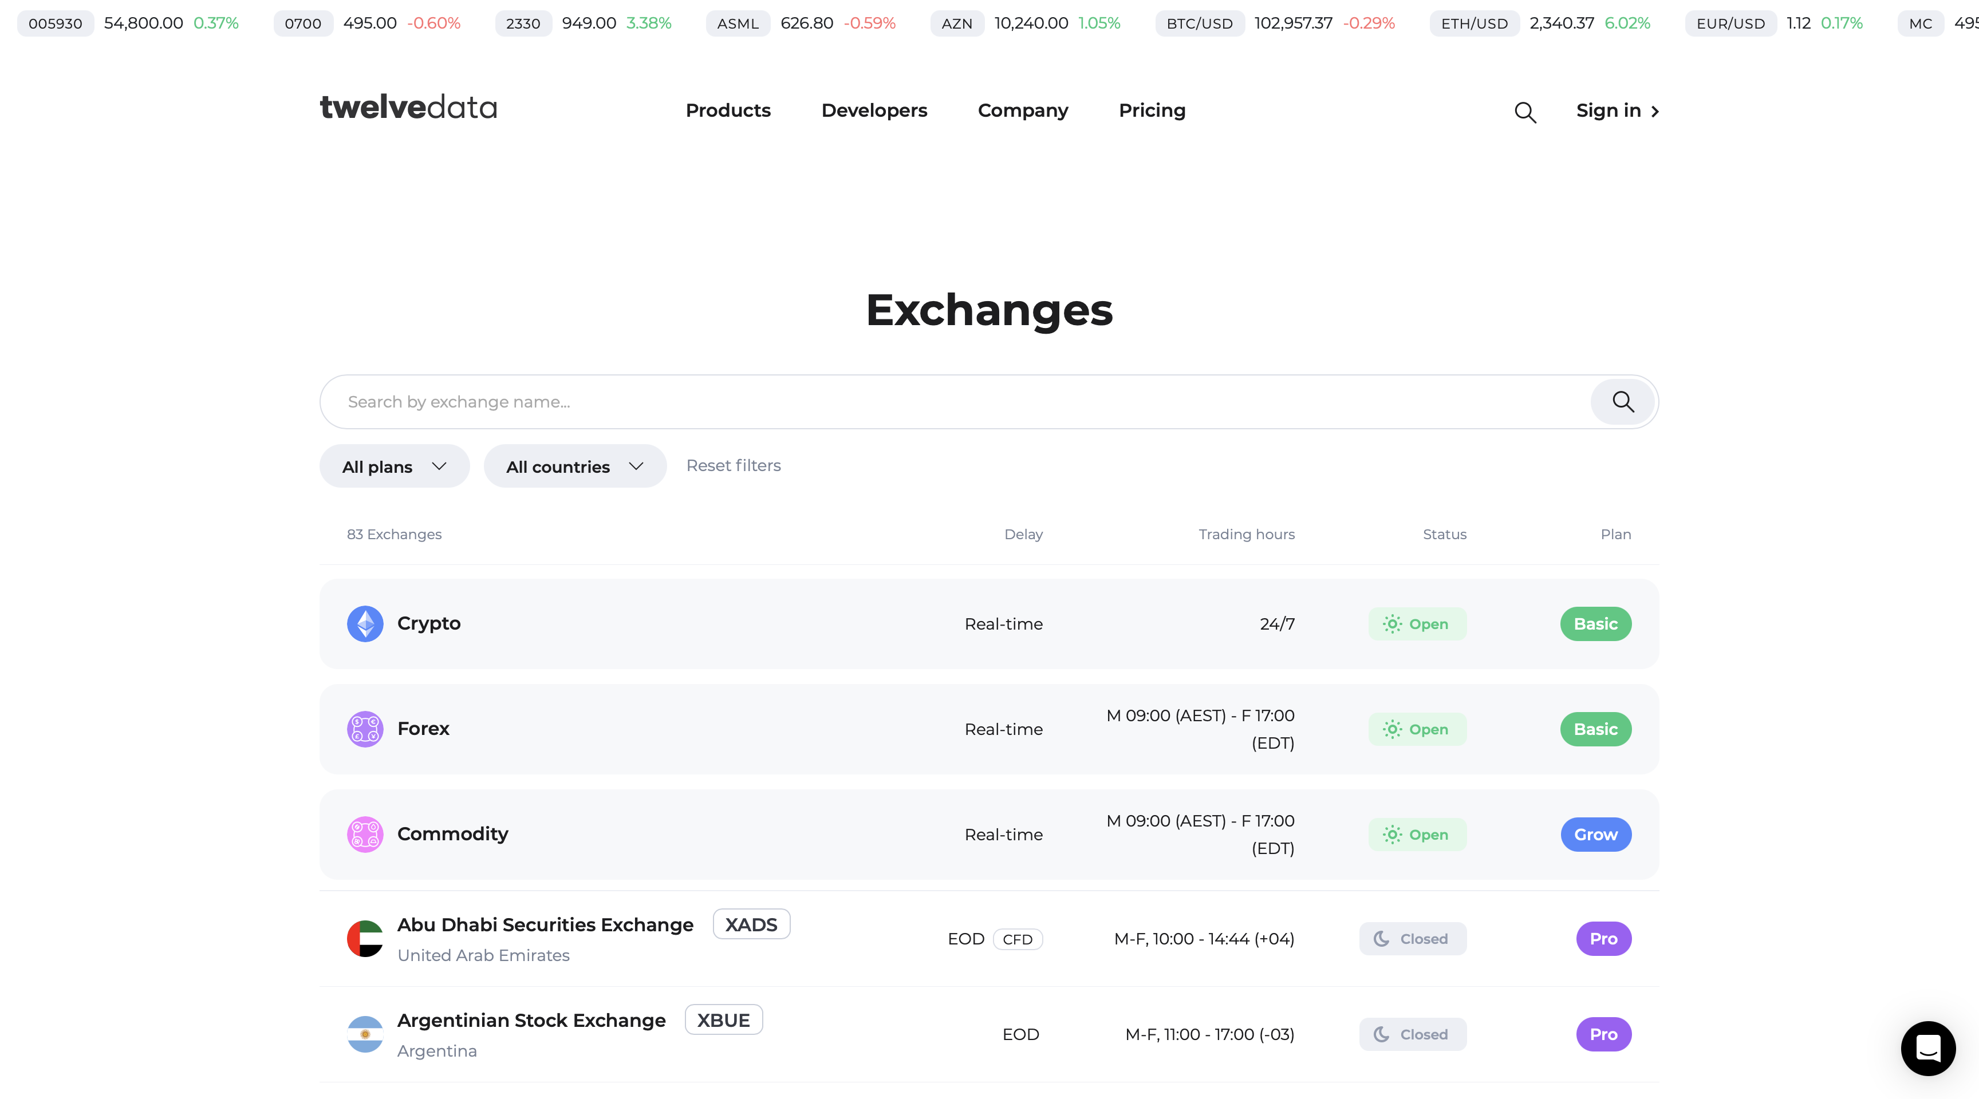Click the Grow plan badge for Commodity
This screenshot has height=1099, width=1979.
click(x=1595, y=834)
